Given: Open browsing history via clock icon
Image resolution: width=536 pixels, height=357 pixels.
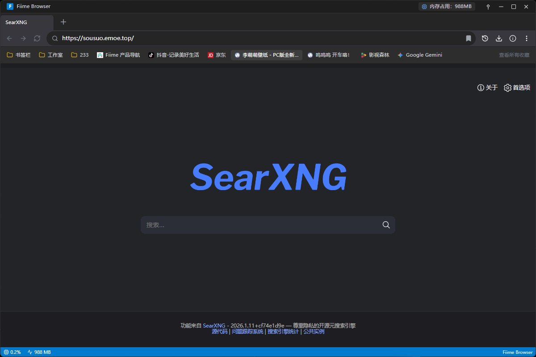Looking at the screenshot, I should pos(485,38).
